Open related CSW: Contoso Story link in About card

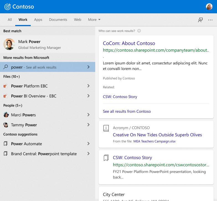pyautogui.click(x=120, y=97)
